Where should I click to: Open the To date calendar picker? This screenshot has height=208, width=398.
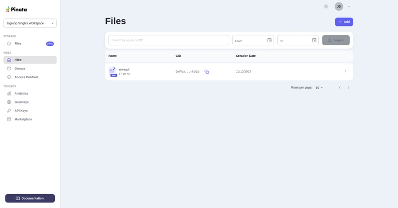pyautogui.click(x=314, y=40)
